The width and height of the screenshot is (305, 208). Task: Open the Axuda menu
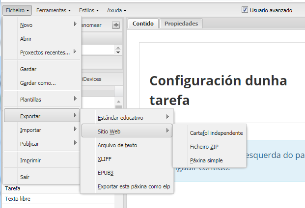pyautogui.click(x=116, y=10)
